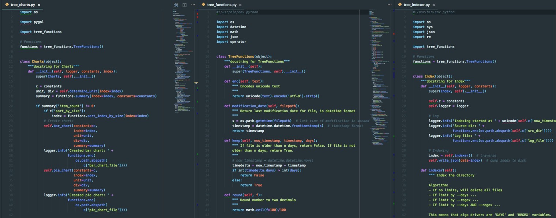This screenshot has width=556, height=218.
Task: Click 'def keep(self, now_timestamp, timestamp, days):' line
Action: 271,140
